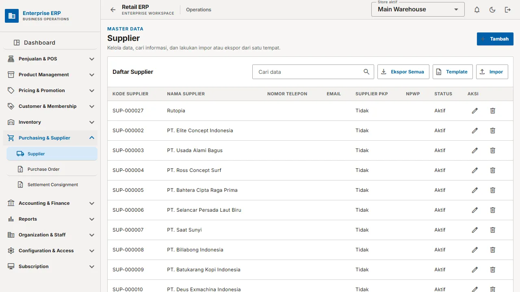Click the logout icon in the header
Image resolution: width=520 pixels, height=292 pixels.
pyautogui.click(x=508, y=10)
